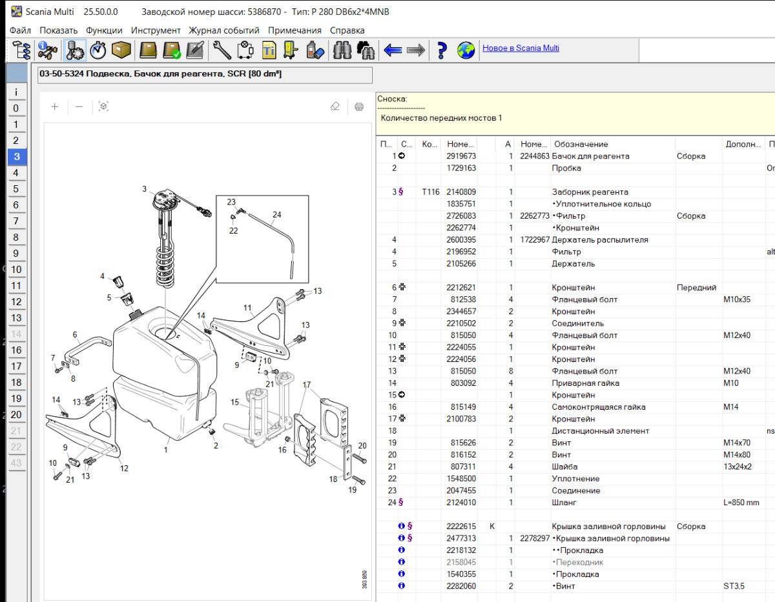Click callout 3 above the reagent pickup
Viewport: 775px width, 602px height.
(x=145, y=189)
